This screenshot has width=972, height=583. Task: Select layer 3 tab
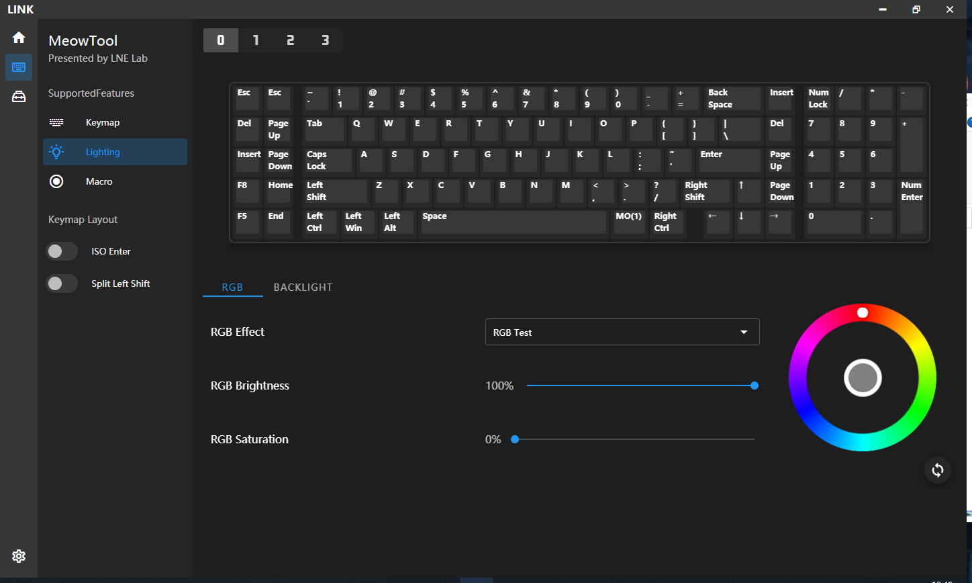click(325, 40)
